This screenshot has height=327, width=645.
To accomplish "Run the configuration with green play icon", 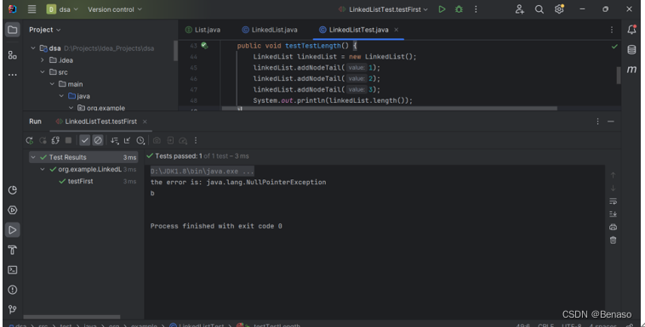I will [442, 9].
